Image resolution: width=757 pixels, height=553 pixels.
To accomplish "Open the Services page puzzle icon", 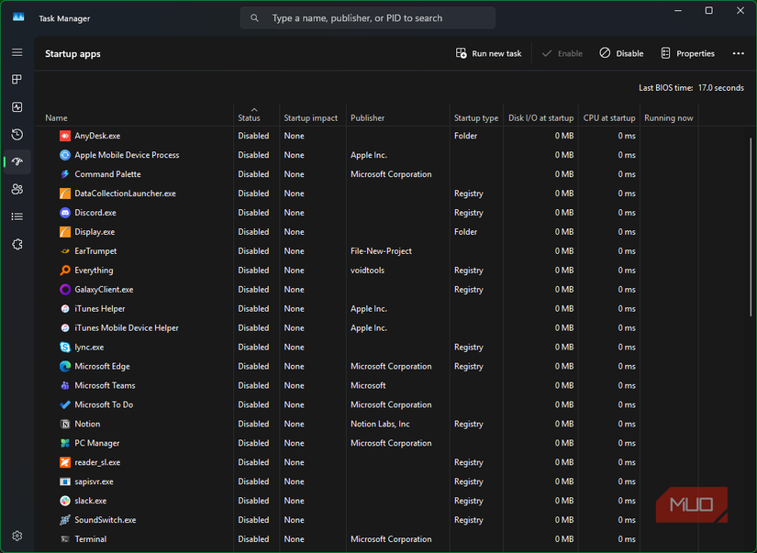I will pos(17,245).
